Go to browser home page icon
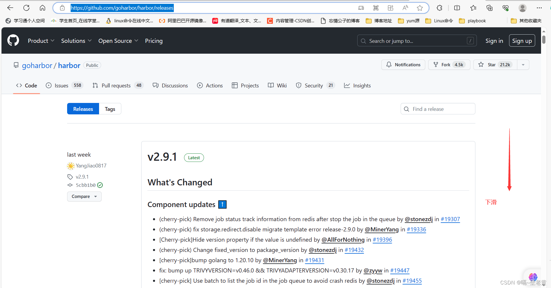 coord(42,8)
